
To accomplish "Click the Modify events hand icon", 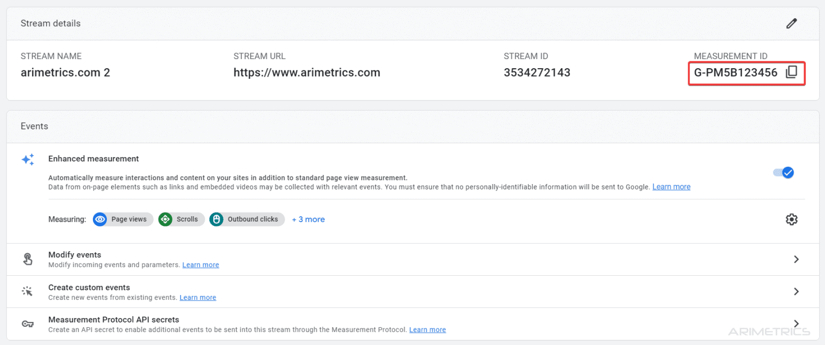I will (x=27, y=259).
